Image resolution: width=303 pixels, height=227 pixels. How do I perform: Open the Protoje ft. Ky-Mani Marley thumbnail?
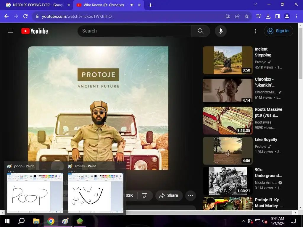coord(228,203)
